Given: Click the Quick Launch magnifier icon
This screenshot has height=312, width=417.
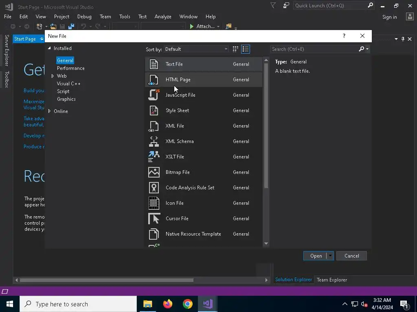Looking at the screenshot, I should point(370,5).
